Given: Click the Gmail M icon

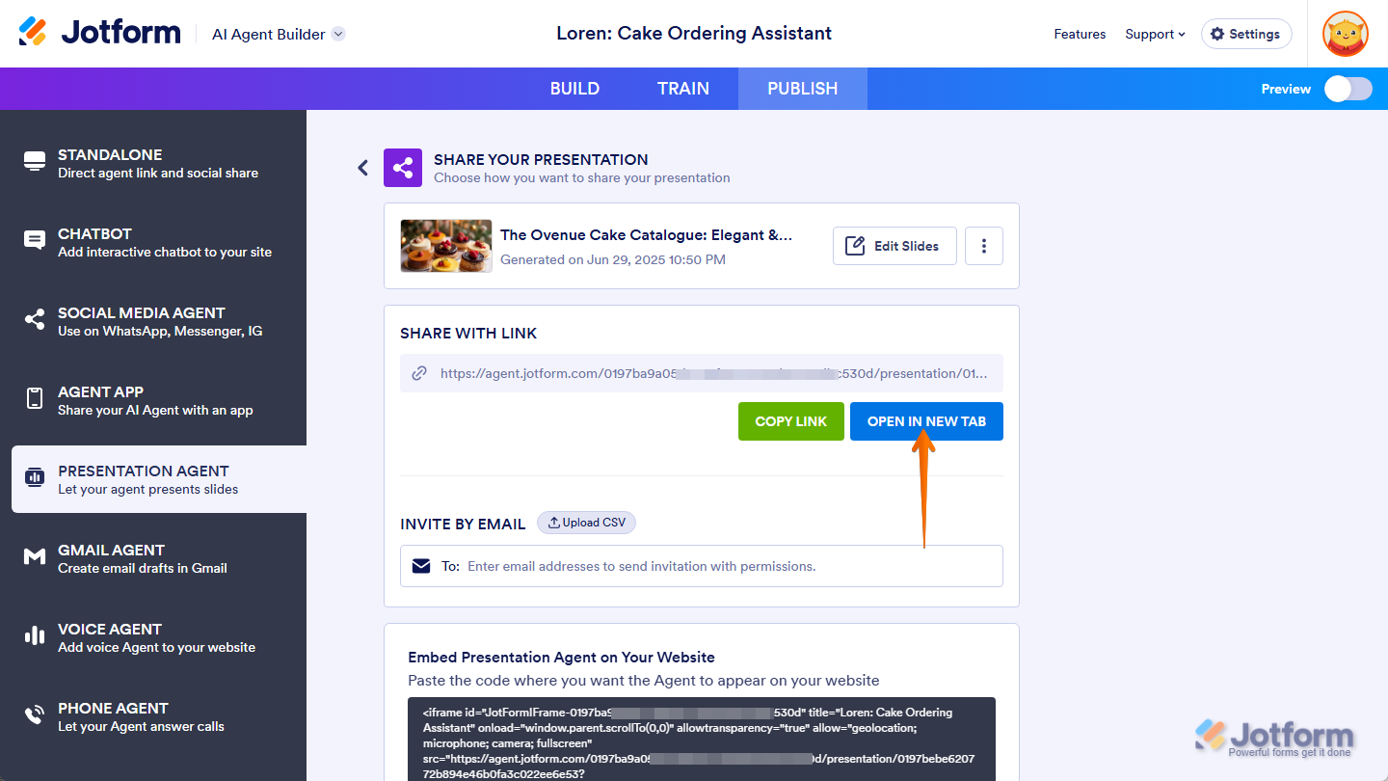Looking at the screenshot, I should point(35,557).
